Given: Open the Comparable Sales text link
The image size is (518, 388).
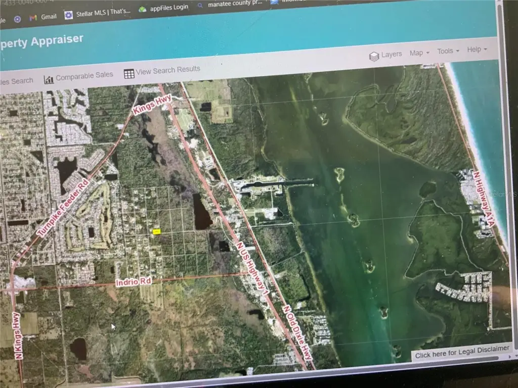Looking at the screenshot, I should (x=84, y=76).
